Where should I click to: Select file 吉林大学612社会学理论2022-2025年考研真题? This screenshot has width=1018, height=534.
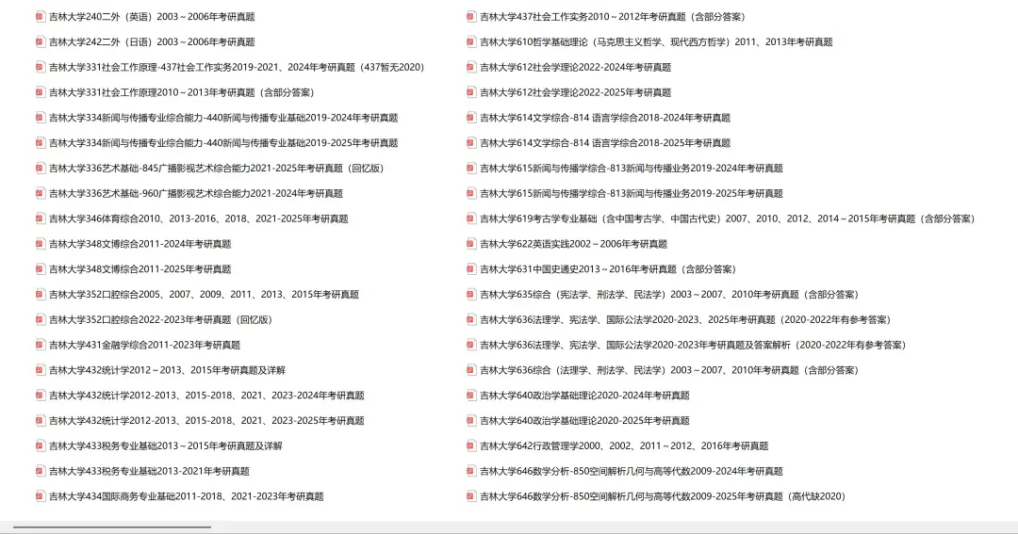[x=568, y=93]
